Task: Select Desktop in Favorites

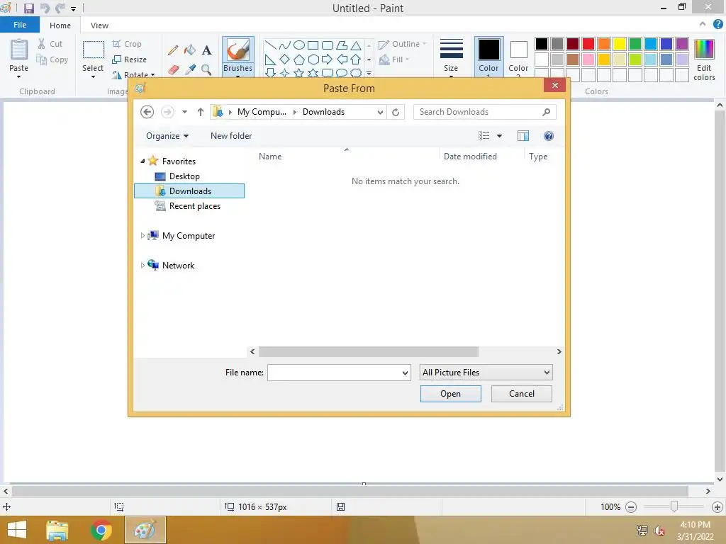Action: [184, 176]
